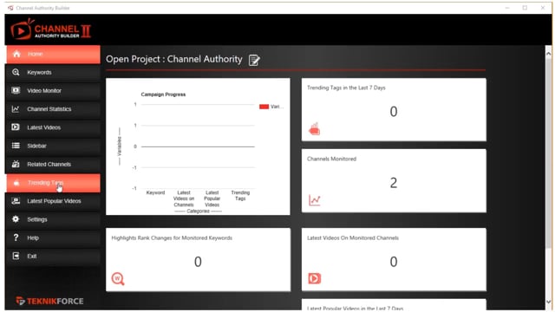This screenshot has height=312, width=555.
Task: Open the Home menu item
Action: 53,54
